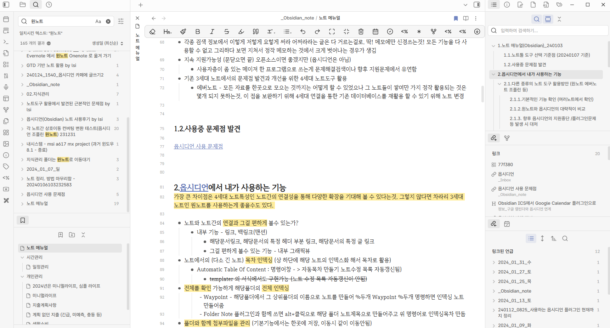Navigate forward with right arrow
Screen dimensions: 610x328
coord(164,18)
